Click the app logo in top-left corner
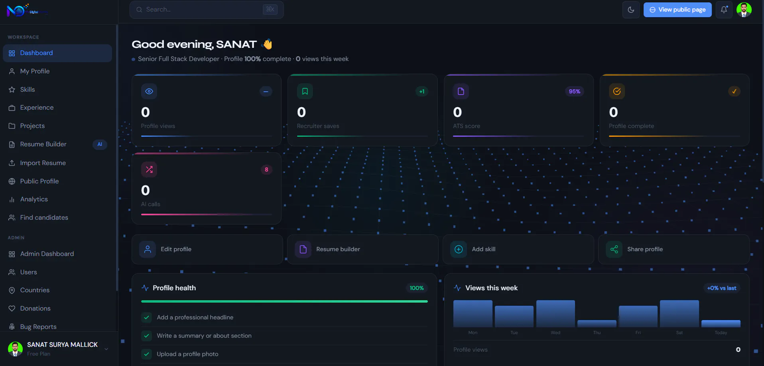764x366 pixels. 26,10
